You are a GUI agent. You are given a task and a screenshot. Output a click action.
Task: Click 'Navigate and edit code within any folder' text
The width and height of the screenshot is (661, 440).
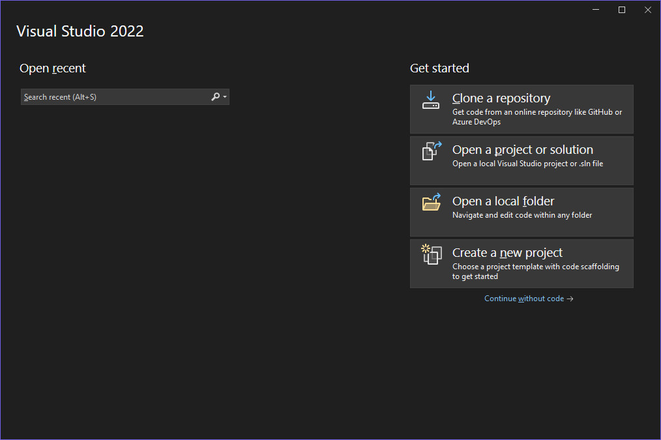pyautogui.click(x=522, y=215)
